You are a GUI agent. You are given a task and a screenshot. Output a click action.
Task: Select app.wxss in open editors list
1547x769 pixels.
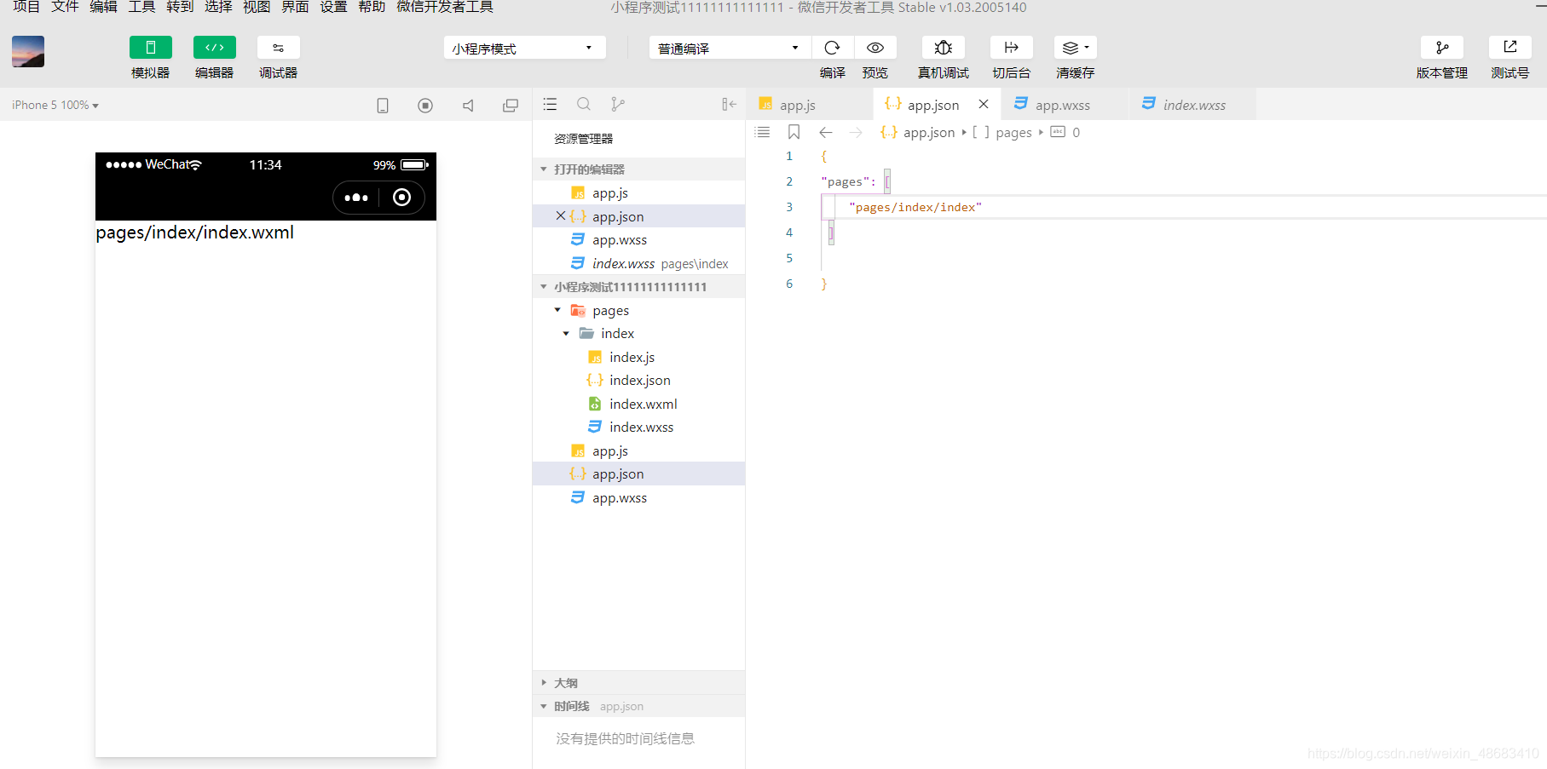pyautogui.click(x=639, y=239)
